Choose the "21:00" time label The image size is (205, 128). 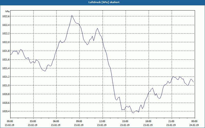pyautogui.click(x=171, y=121)
